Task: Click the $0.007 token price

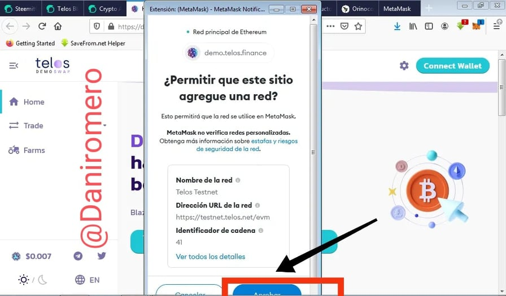Action: click(32, 257)
